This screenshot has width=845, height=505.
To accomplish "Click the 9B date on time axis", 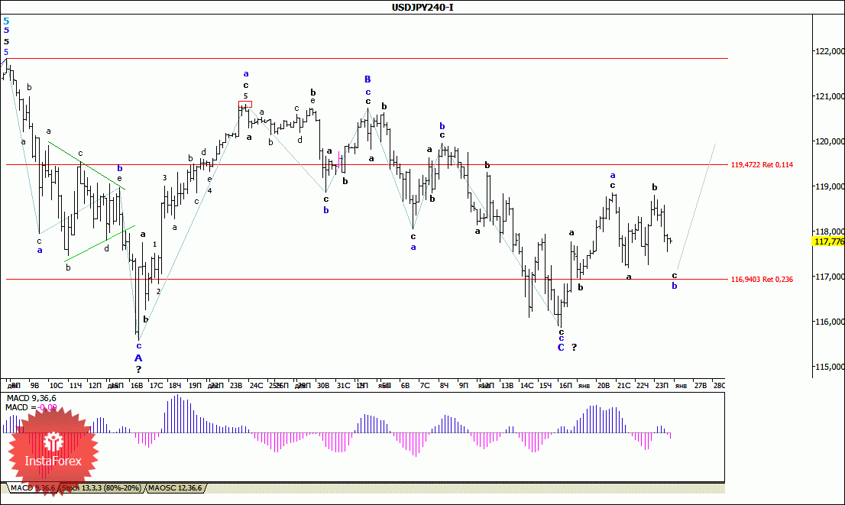I will point(34,385).
